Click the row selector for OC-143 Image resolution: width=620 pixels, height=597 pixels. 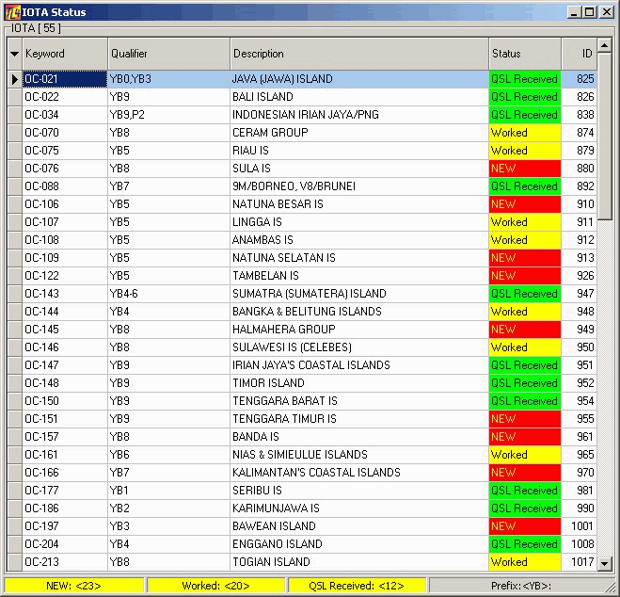15,294
